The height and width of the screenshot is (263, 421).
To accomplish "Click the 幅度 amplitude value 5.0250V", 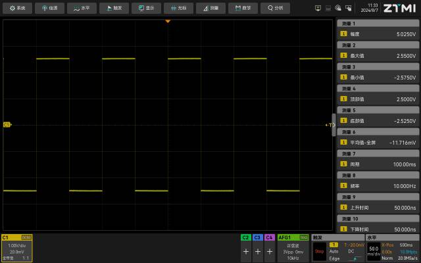I will tap(406, 34).
